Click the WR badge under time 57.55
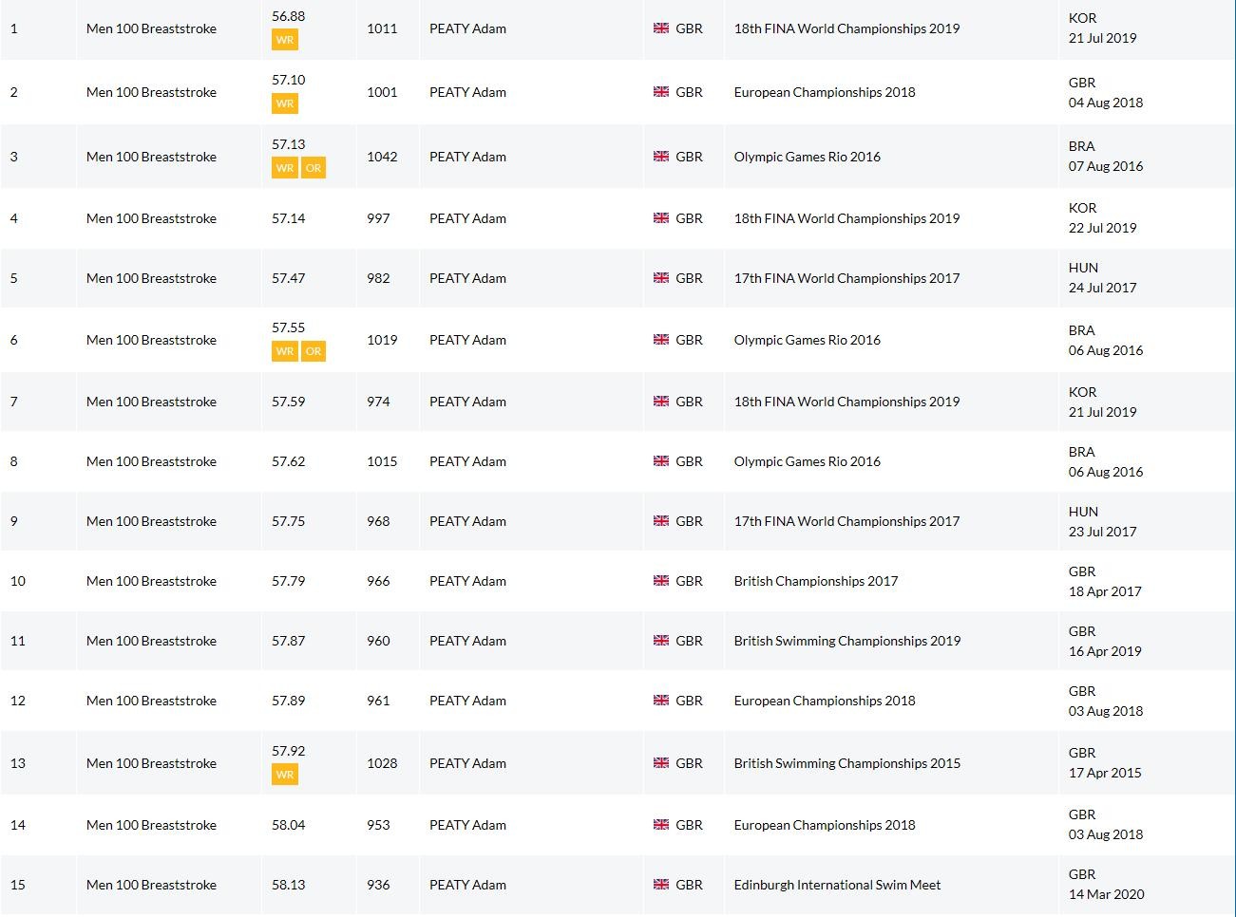 click(x=284, y=351)
